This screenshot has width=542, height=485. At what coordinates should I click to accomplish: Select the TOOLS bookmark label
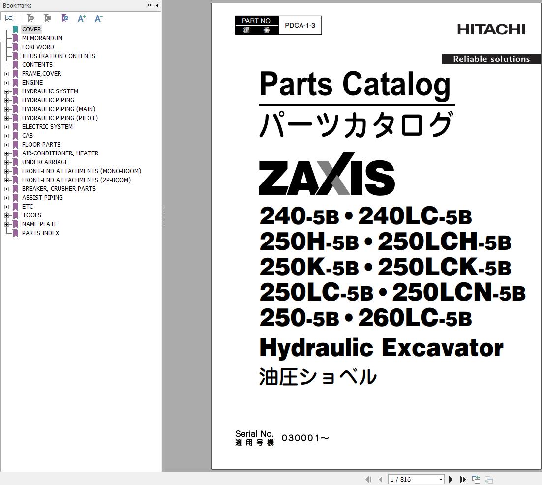click(x=32, y=215)
